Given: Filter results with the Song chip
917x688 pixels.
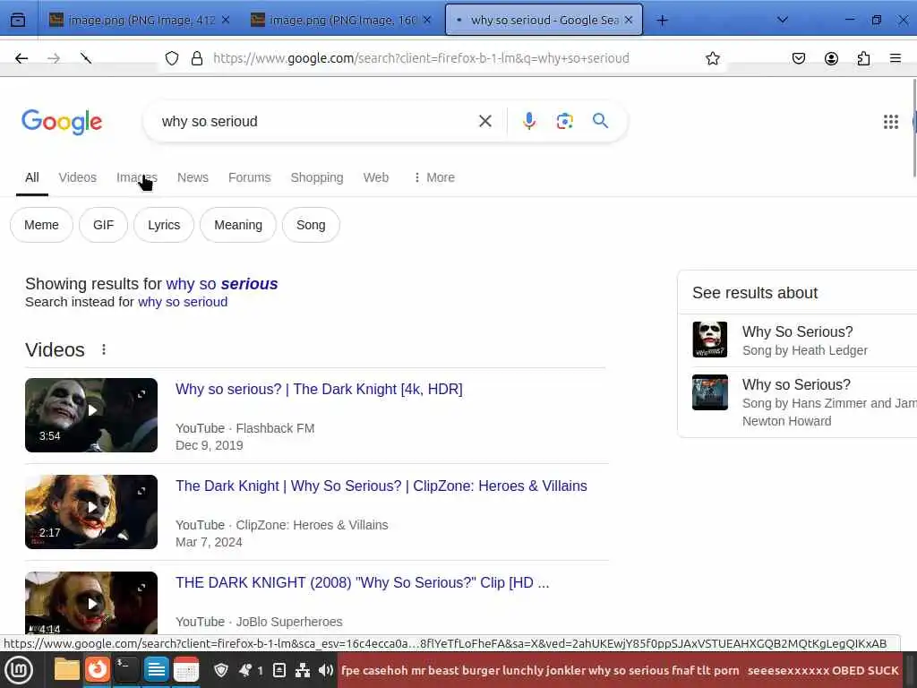Looking at the screenshot, I should pos(311,225).
